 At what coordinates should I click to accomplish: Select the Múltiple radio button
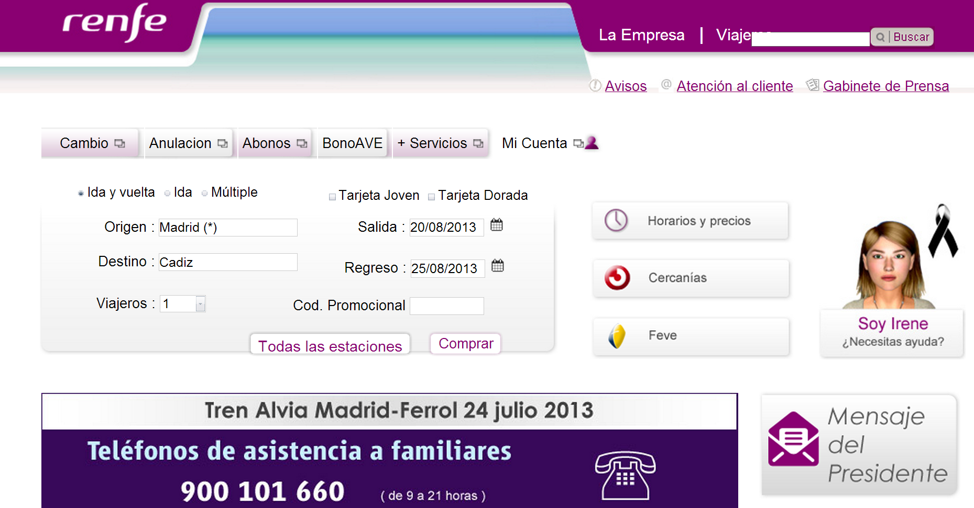pos(204,194)
